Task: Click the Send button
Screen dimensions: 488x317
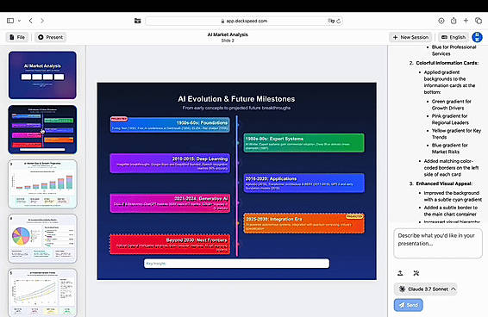Action: pos(409,305)
